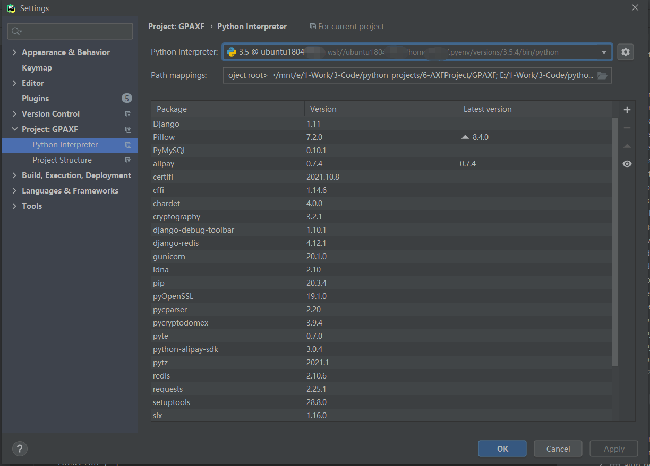This screenshot has height=466, width=650.
Task: Open Version Control settings
Action: click(x=50, y=114)
